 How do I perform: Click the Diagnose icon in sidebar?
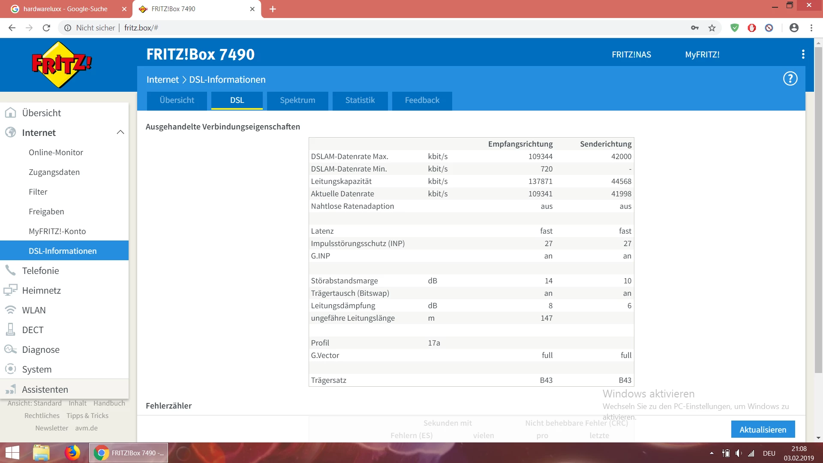[x=10, y=349]
